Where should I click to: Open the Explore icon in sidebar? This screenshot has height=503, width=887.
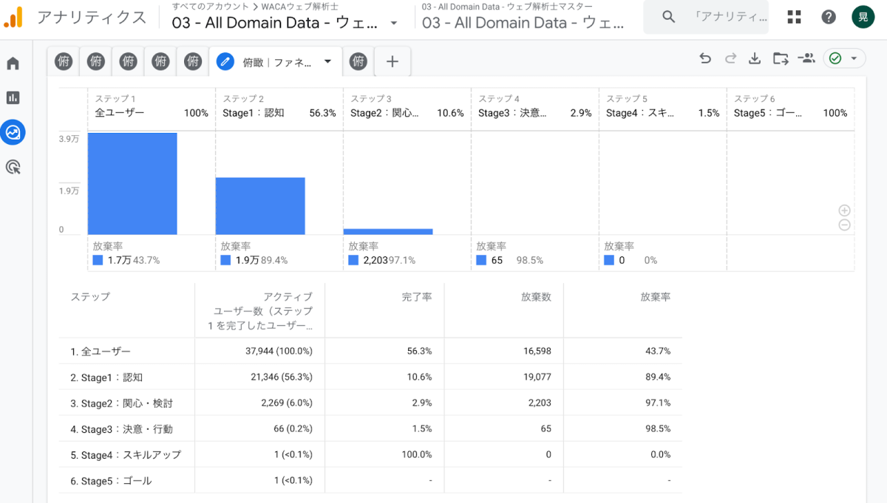coord(13,132)
